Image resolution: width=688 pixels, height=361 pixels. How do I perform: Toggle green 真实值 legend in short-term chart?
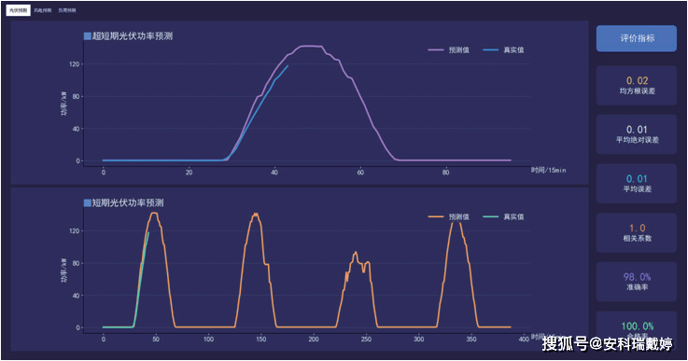504,216
